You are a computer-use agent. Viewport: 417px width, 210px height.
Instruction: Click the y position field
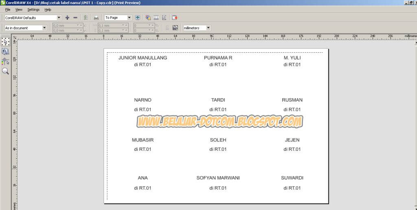(x=68, y=31)
